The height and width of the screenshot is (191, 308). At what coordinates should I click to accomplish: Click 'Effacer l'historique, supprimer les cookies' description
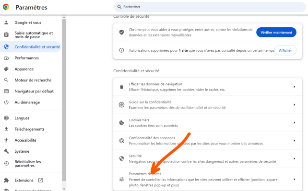click(x=177, y=90)
